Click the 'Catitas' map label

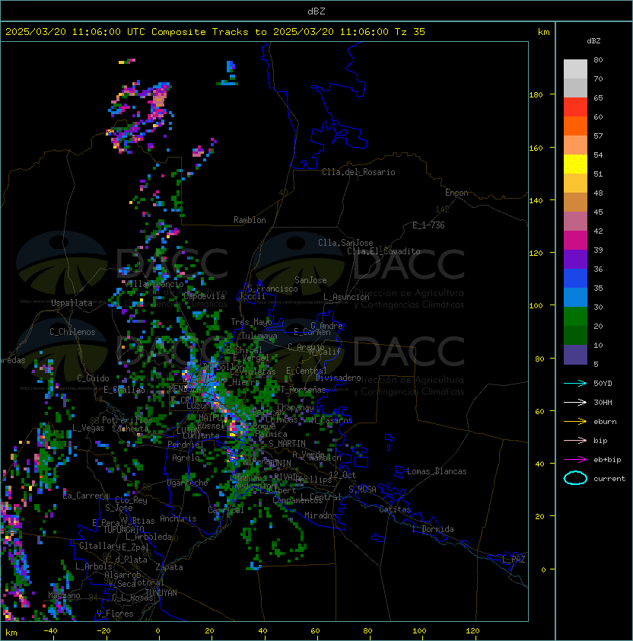tap(395, 509)
